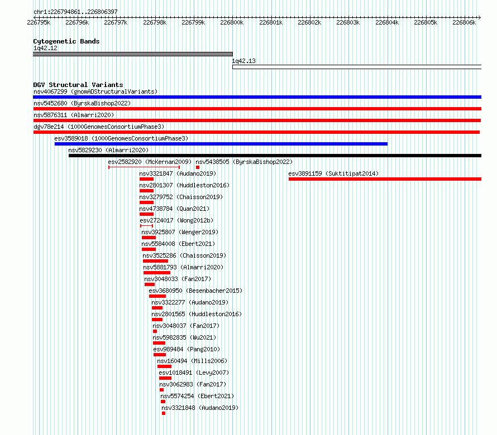Click the esv1018491 Levy2007 label

(x=194, y=373)
